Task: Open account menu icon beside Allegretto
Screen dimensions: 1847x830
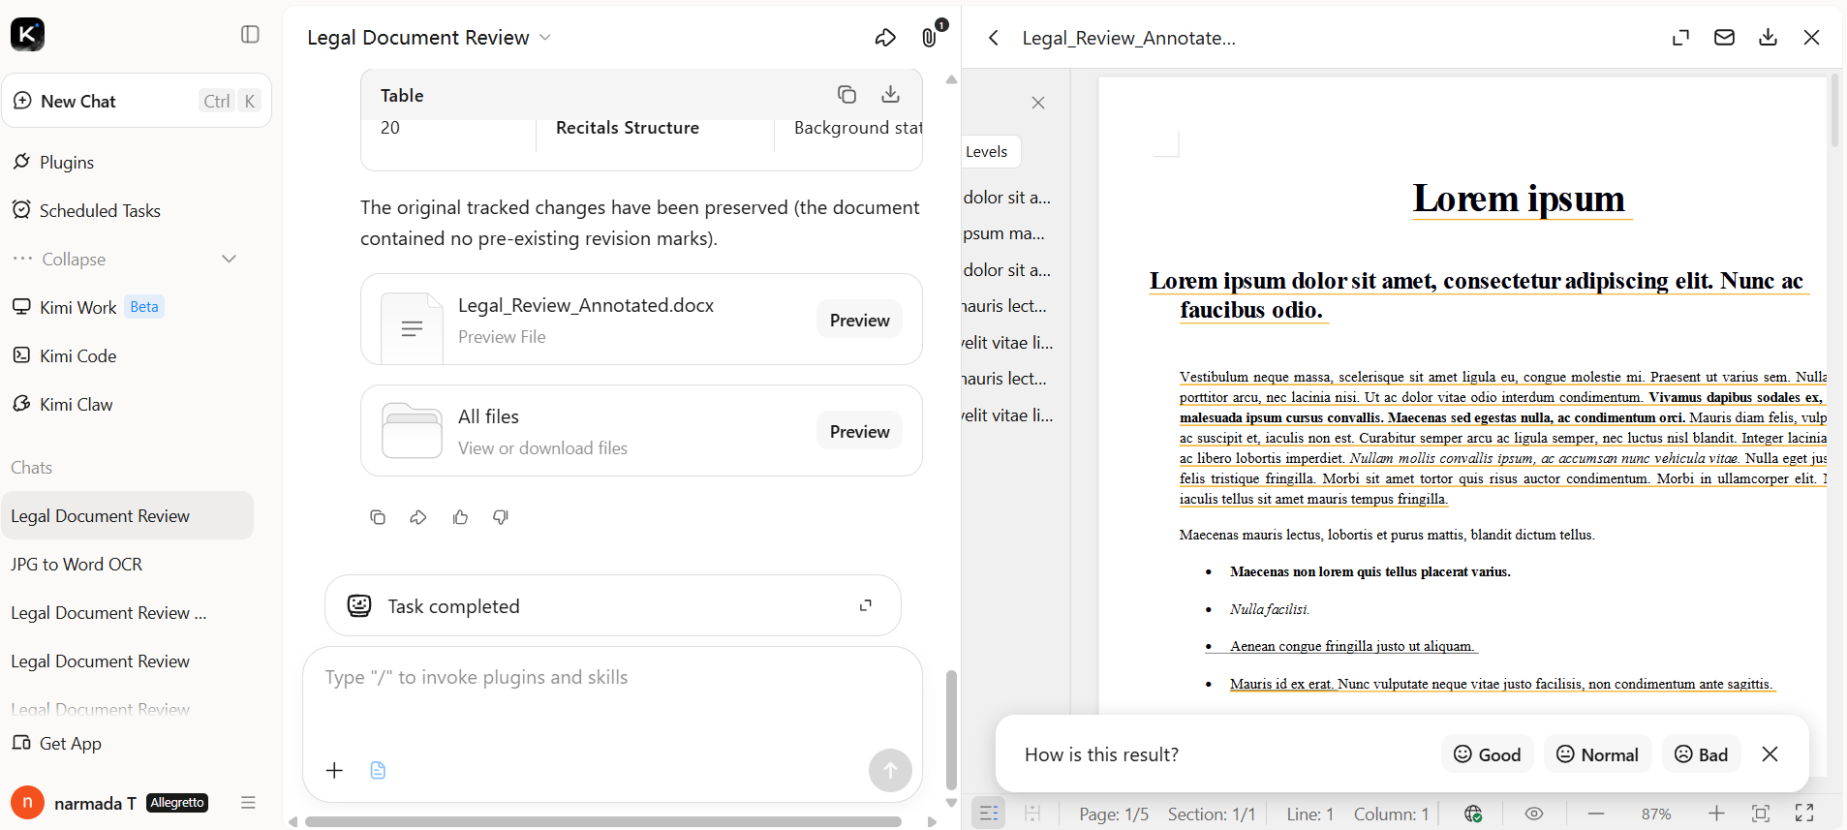Action: click(248, 802)
